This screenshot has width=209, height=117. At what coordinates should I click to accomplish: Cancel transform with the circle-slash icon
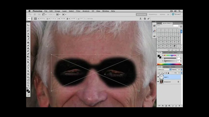(145, 19)
